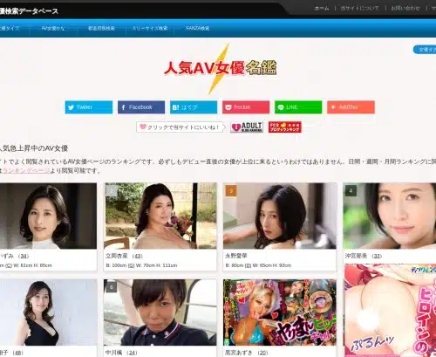Open the 沖宮那美 (33) name link
Screen dimensions: 436x357
[x=364, y=256]
